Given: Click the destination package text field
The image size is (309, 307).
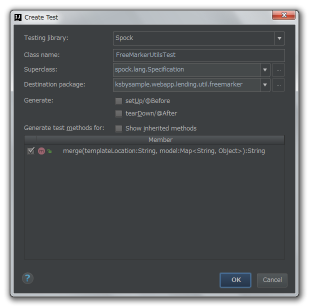Looking at the screenshot, I should pyautogui.click(x=186, y=85).
